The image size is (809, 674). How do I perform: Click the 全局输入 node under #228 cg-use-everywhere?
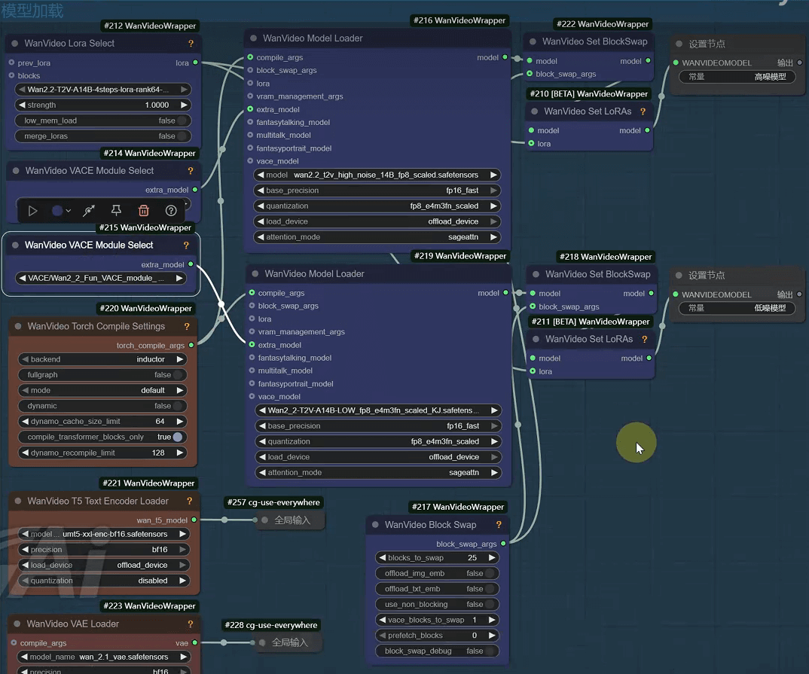point(288,642)
